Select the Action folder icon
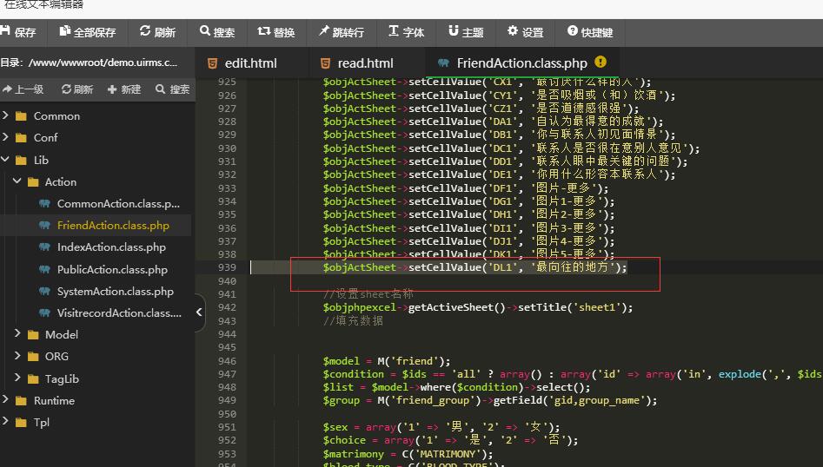823x467 pixels. (33, 182)
